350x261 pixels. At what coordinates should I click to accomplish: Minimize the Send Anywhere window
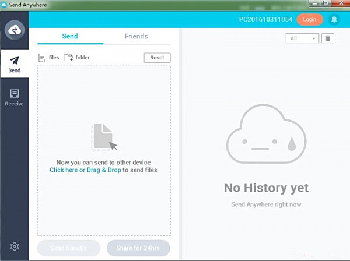[315, 3]
